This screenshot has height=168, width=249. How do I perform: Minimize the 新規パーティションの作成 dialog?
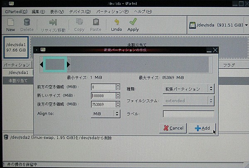[x=209, y=50]
